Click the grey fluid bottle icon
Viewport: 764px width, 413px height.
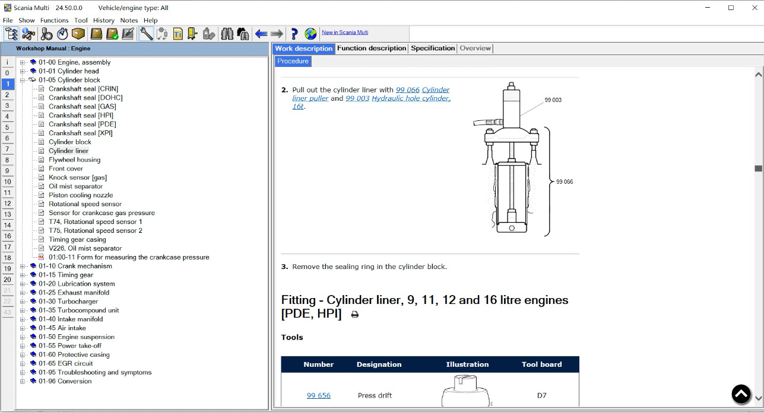pos(208,34)
